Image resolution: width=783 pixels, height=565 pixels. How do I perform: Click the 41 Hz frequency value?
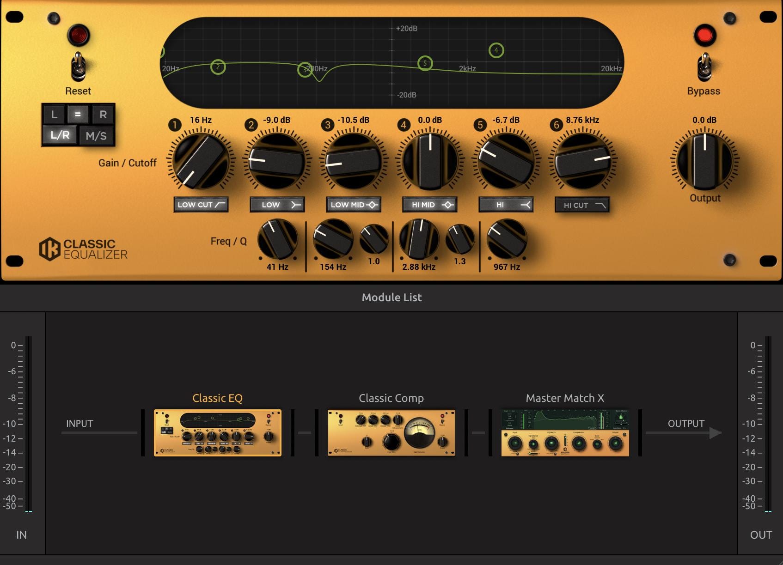click(x=277, y=267)
